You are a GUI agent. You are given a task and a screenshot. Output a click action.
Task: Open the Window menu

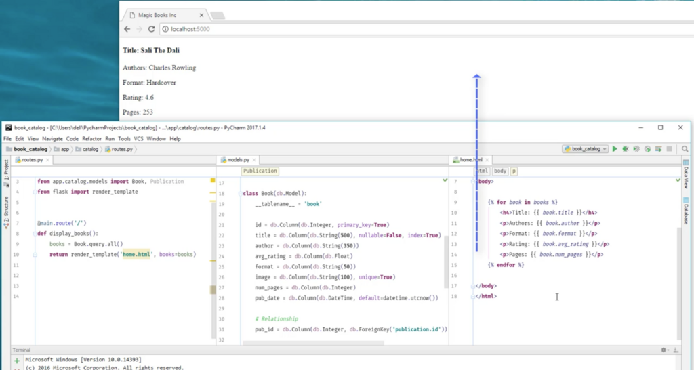[x=157, y=138]
